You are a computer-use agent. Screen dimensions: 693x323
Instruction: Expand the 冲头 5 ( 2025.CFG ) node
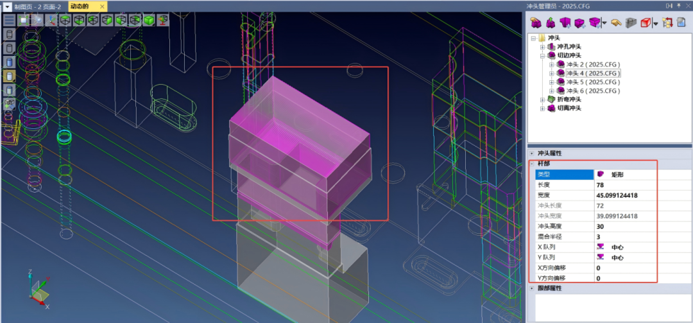point(552,82)
